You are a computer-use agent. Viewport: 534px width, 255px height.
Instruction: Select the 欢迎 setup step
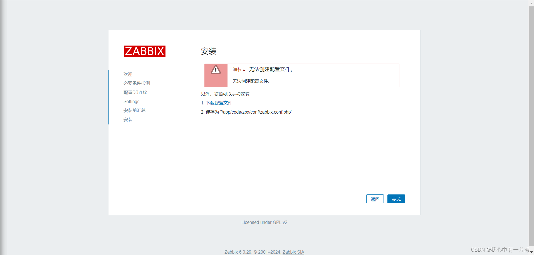[128, 74]
